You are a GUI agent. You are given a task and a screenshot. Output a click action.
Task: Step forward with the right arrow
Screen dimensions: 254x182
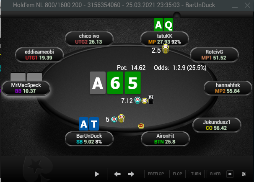point(131,174)
